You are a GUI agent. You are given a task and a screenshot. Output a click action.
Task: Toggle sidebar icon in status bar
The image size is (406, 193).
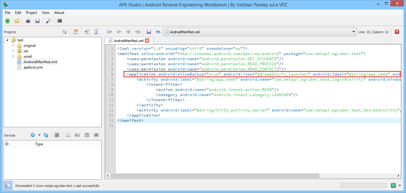(x=8, y=185)
